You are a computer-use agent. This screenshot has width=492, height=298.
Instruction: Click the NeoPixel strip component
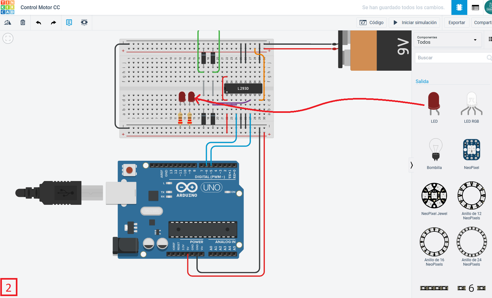(x=434, y=288)
